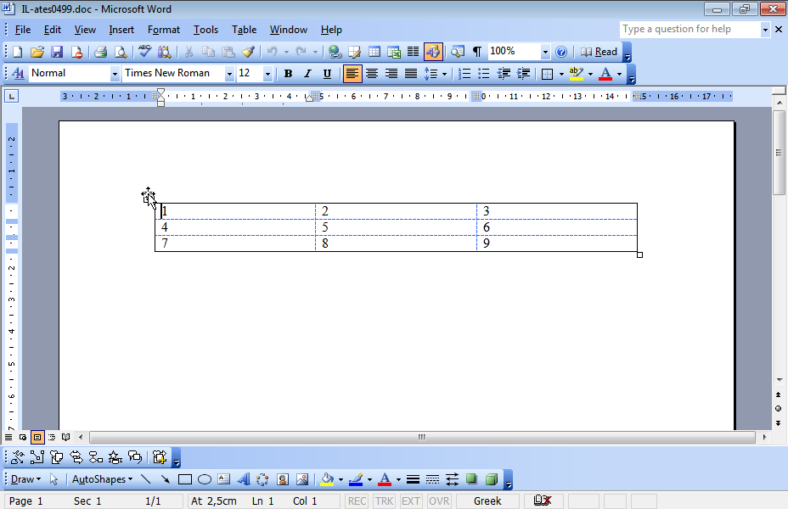This screenshot has height=509, width=788.
Task: Click the Save icon in the toolbar
Action: click(x=55, y=53)
